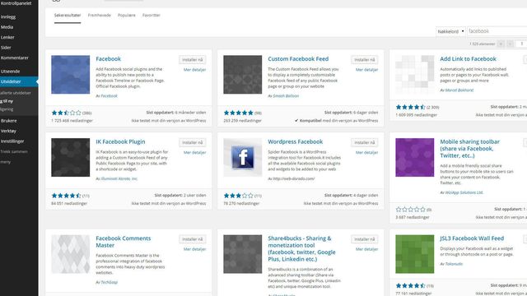Click Installer nå for Wordpress Facebook
The image size is (527, 296).
pyautogui.click(x=364, y=142)
